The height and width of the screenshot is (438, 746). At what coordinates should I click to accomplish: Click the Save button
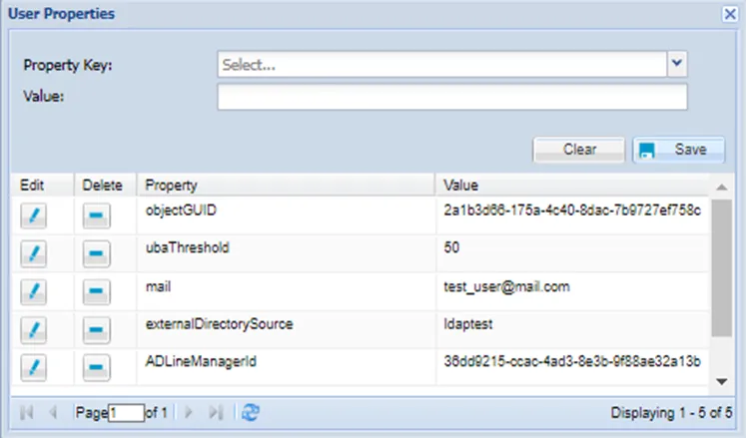pyautogui.click(x=679, y=150)
